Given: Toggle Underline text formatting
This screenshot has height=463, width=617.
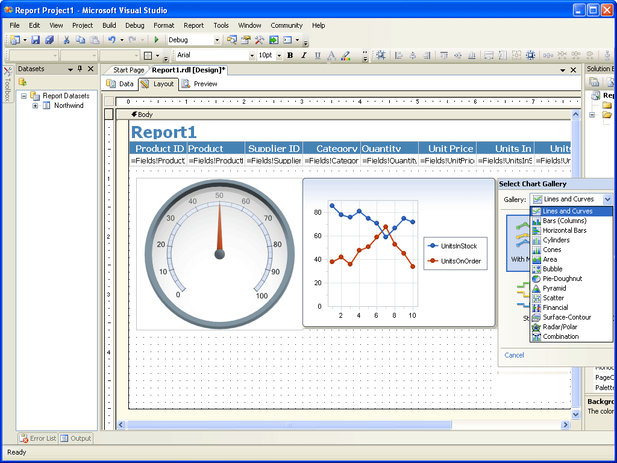Looking at the screenshot, I should coord(318,55).
